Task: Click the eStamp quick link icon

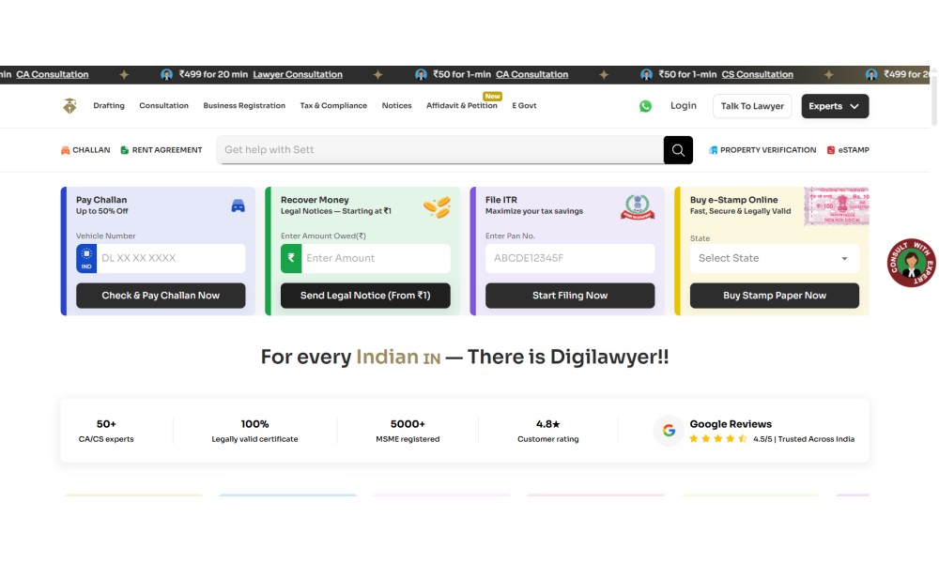Action: point(831,150)
